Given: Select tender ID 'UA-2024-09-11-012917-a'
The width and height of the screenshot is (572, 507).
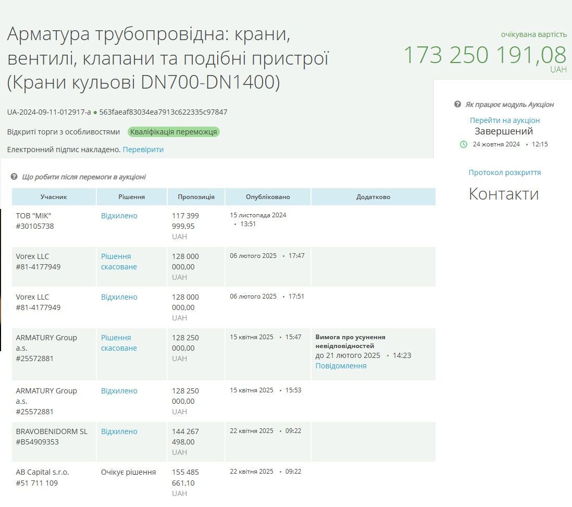Looking at the screenshot, I should pyautogui.click(x=49, y=112).
